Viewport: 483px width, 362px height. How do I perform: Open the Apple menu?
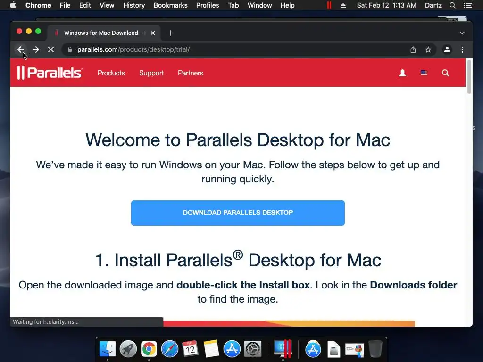tap(13, 5)
